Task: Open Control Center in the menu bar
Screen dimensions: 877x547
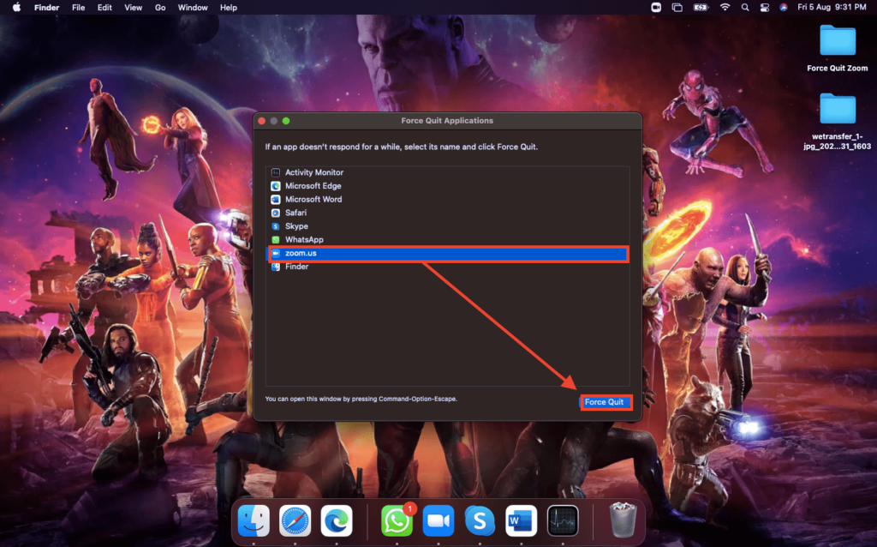Action: (765, 8)
